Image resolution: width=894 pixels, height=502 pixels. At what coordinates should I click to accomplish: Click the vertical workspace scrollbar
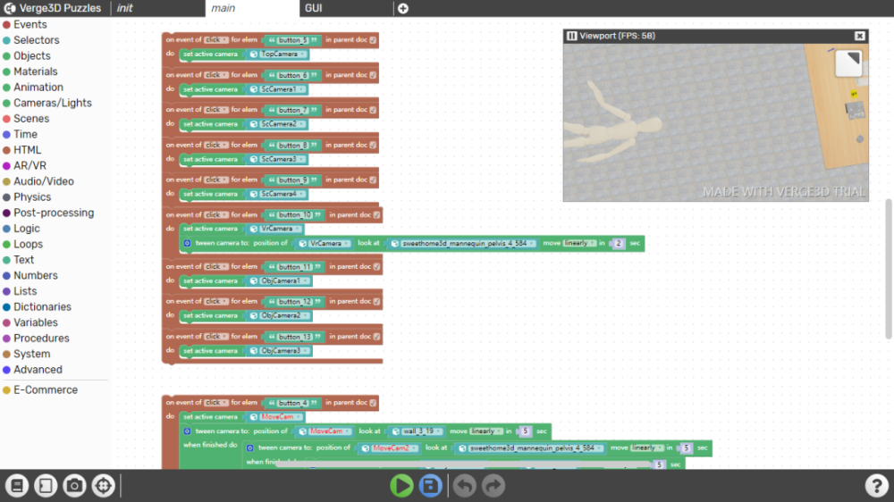(889, 269)
